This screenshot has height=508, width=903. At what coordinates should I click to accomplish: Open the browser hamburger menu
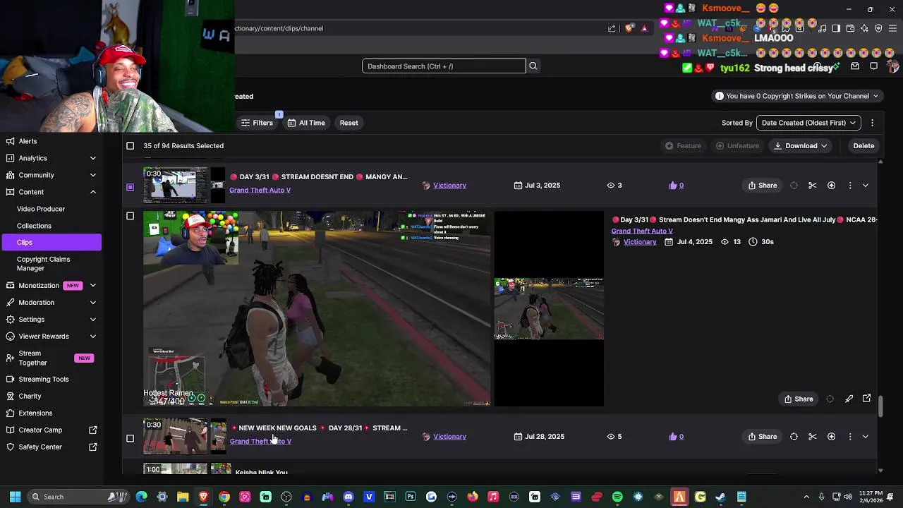pos(892,28)
